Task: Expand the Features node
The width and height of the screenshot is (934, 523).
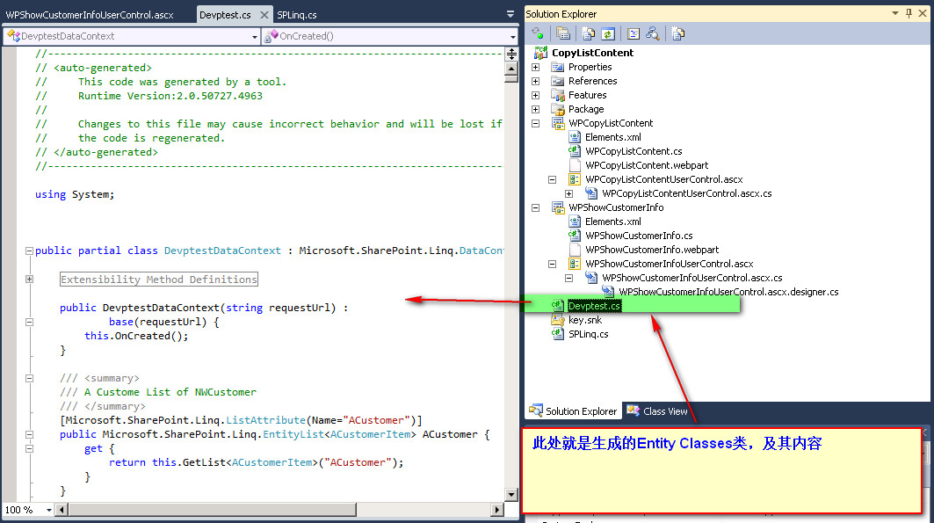Action: (535, 95)
